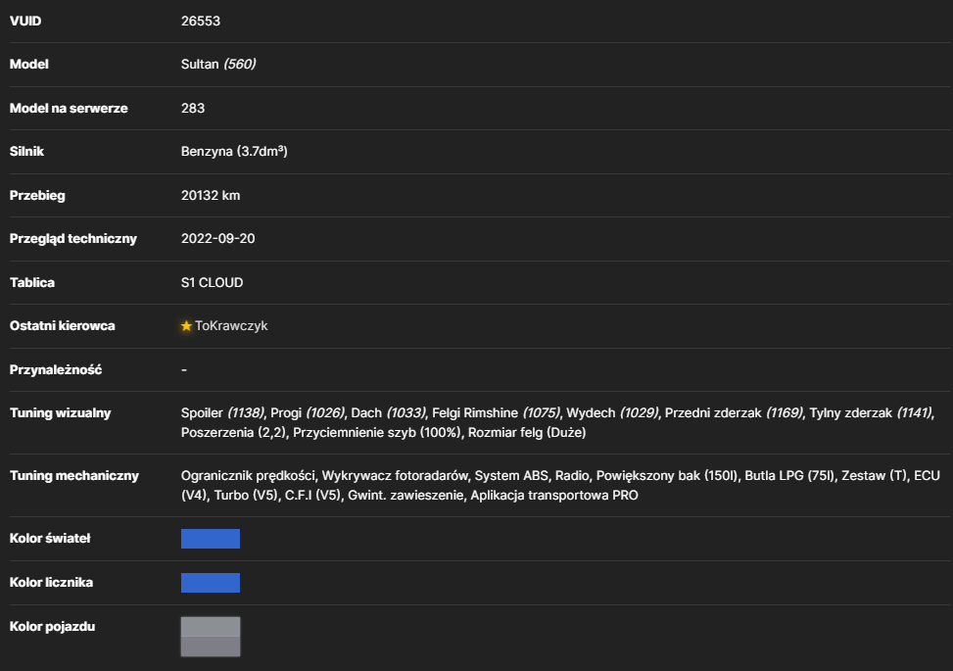The height and width of the screenshot is (671, 953).
Task: Click the Silnik label
Action: [26, 151]
